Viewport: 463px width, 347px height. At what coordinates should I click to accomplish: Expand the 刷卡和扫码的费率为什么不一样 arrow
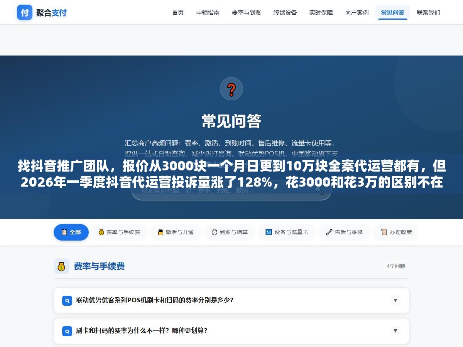point(395,331)
